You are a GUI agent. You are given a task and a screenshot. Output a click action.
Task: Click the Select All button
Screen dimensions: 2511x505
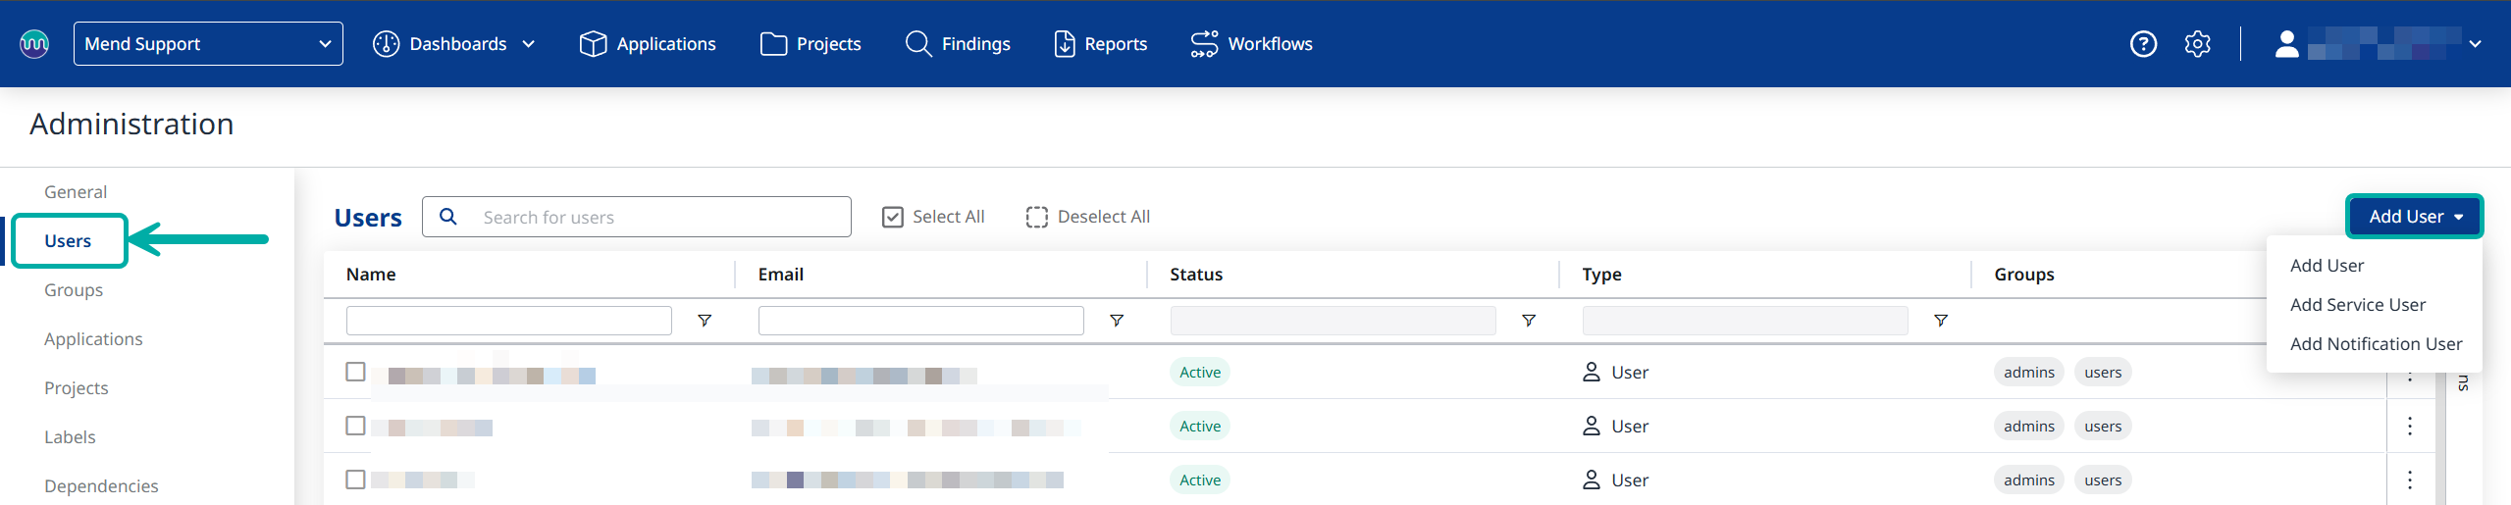click(x=933, y=217)
